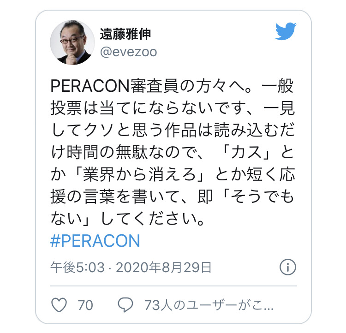Follow the blue #PERACON hashtag link
This screenshot has width=346, height=333.
(95, 241)
